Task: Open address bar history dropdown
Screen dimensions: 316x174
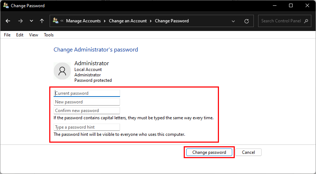Action: (233, 21)
